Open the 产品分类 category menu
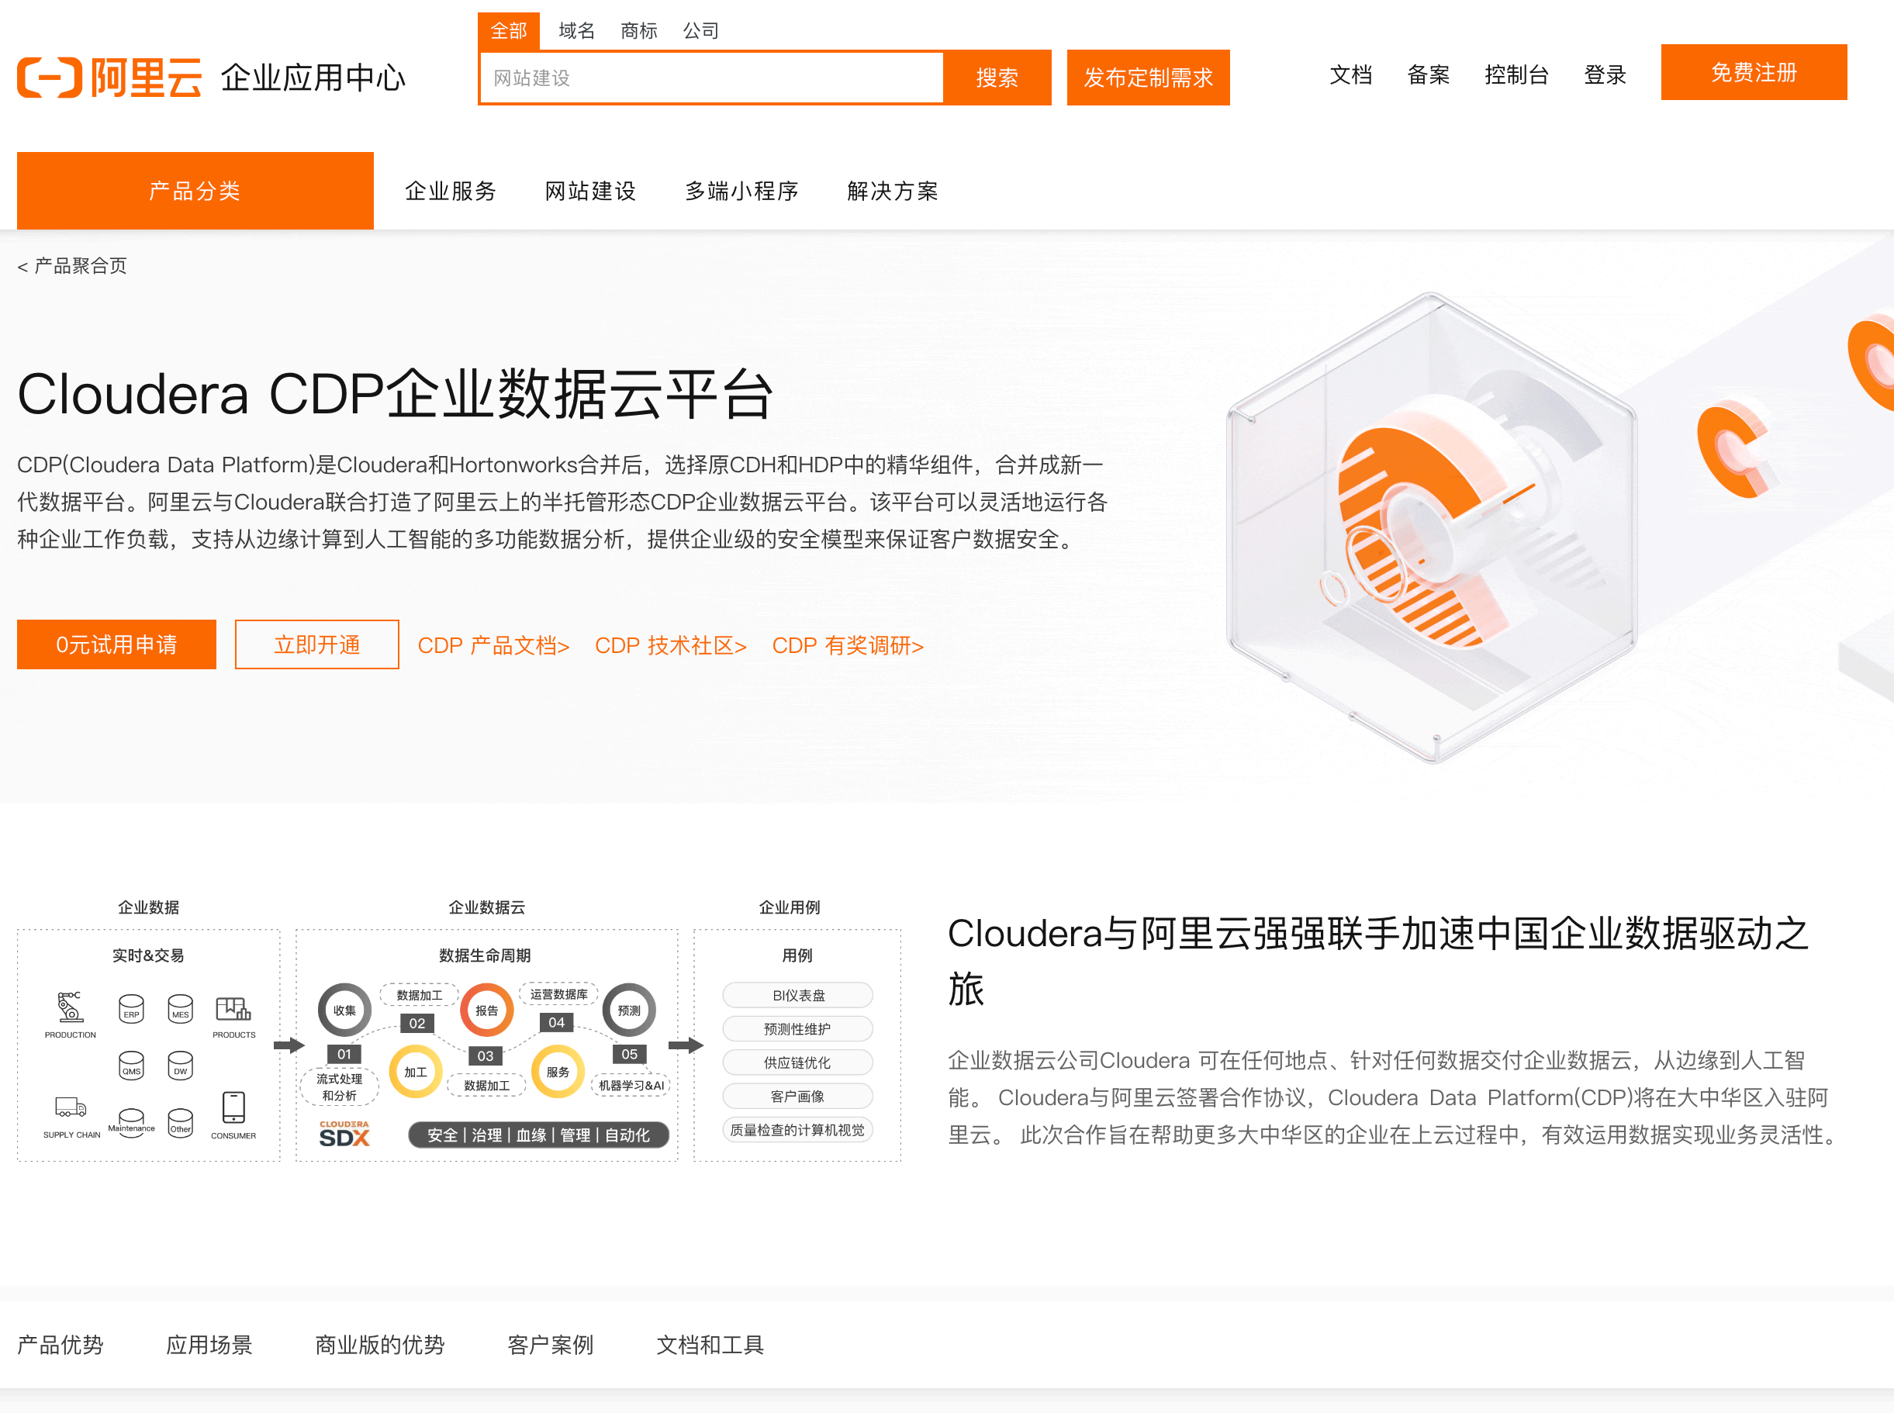This screenshot has width=1894, height=1413. pos(195,190)
